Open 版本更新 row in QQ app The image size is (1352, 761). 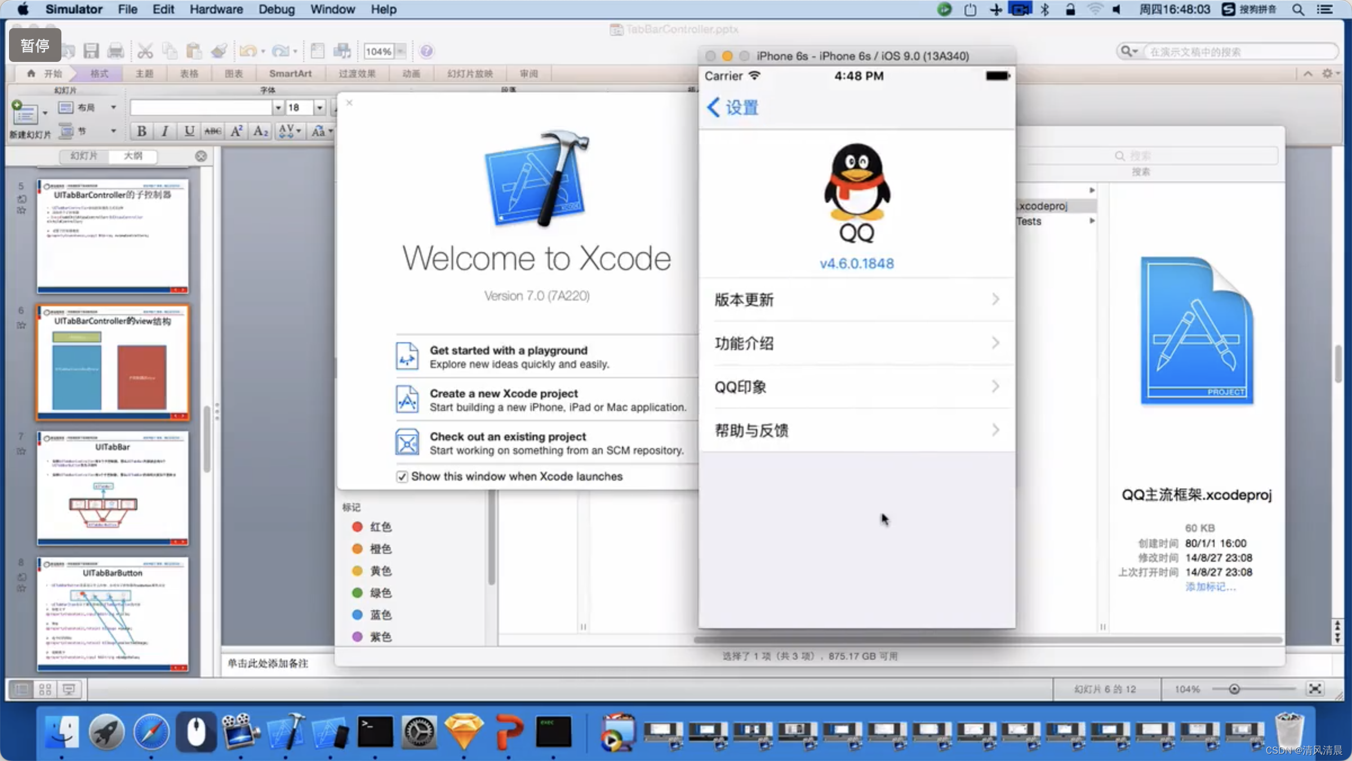coord(856,299)
